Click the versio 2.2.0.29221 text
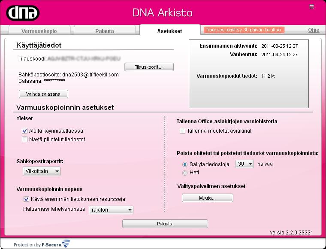 (291, 232)
